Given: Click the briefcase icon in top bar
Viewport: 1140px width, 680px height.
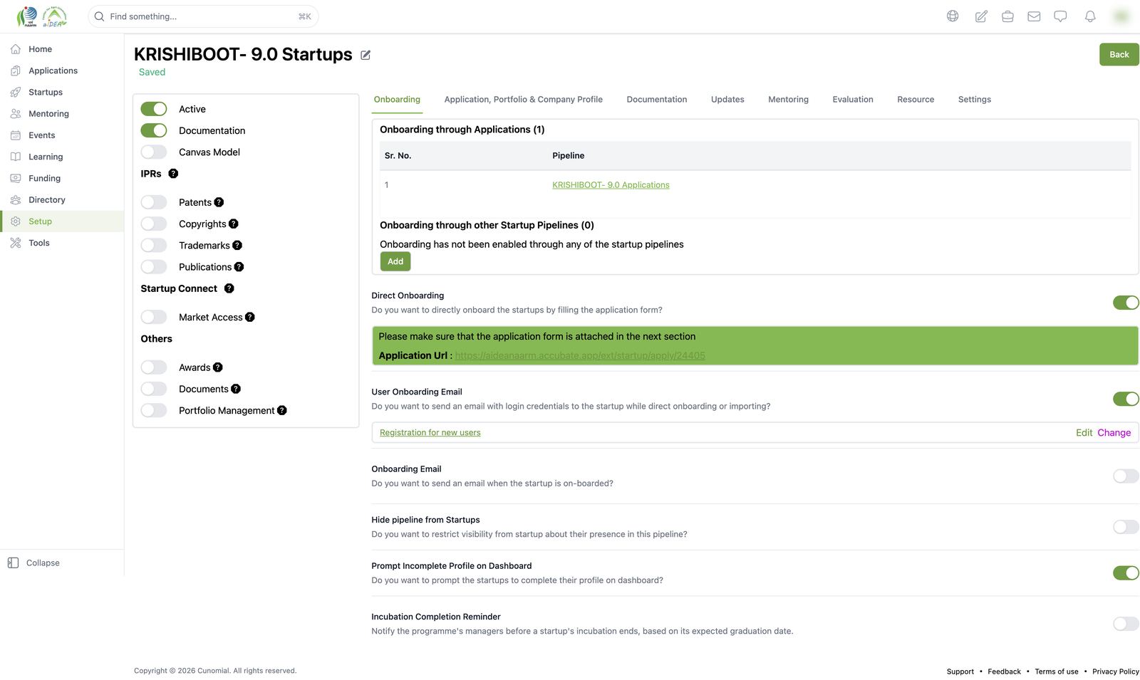Looking at the screenshot, I should (x=1007, y=16).
